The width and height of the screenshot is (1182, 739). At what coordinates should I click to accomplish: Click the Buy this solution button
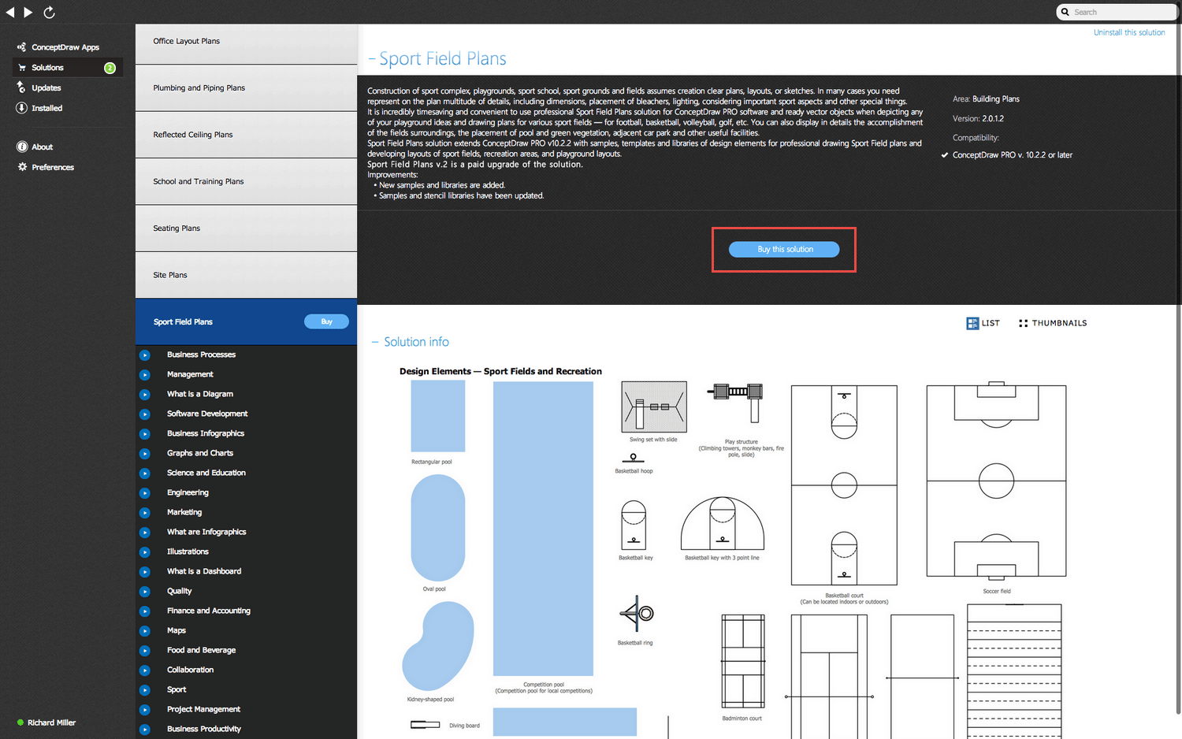pos(783,249)
